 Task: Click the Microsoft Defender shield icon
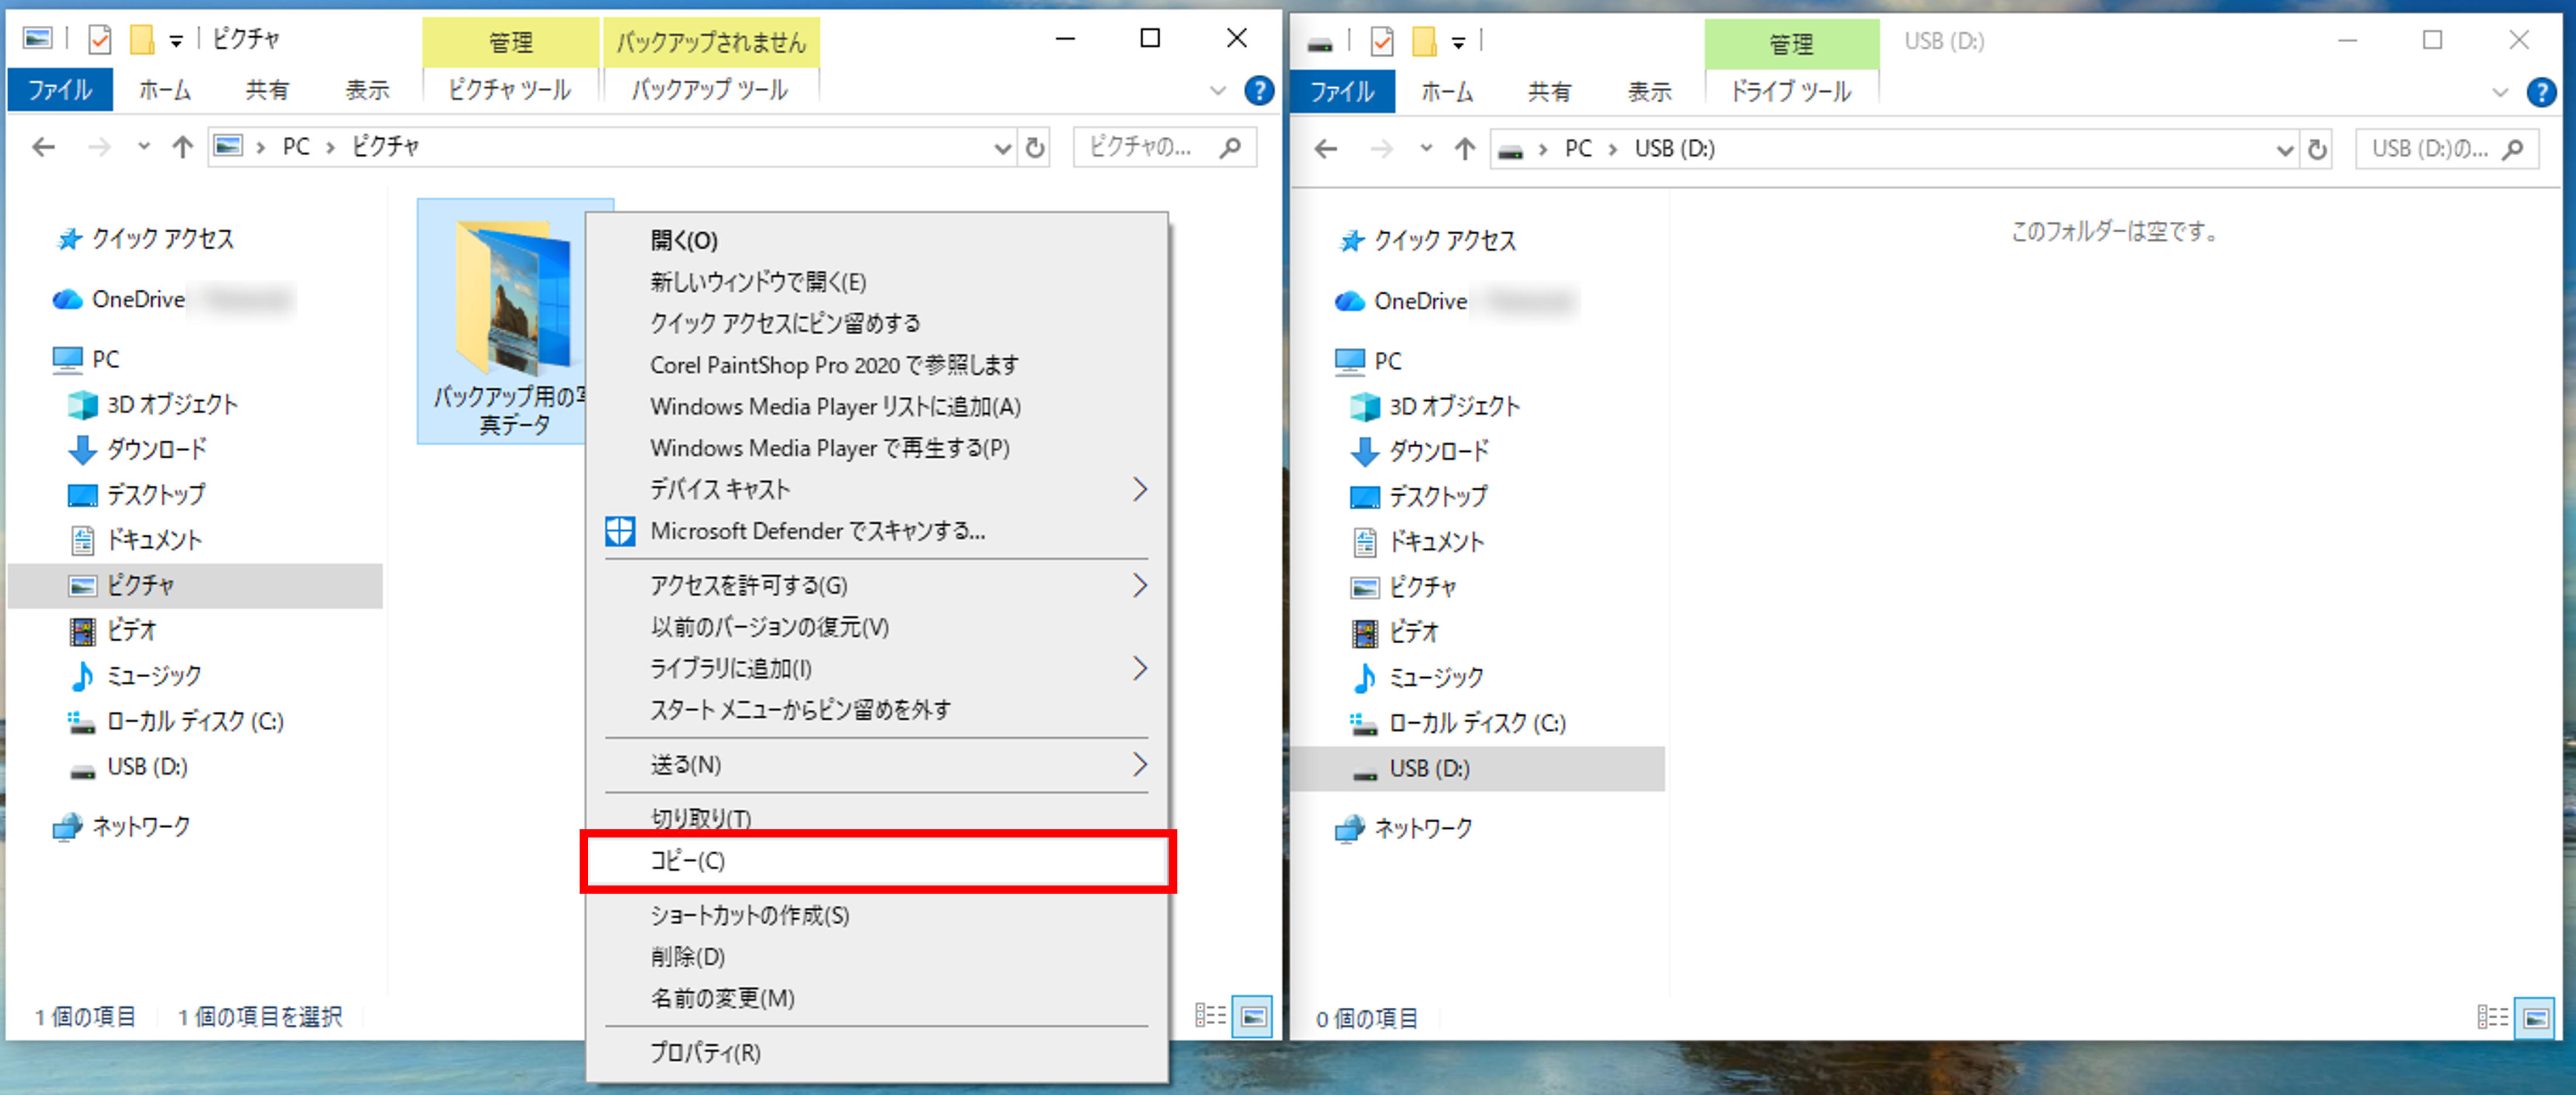click(x=620, y=531)
